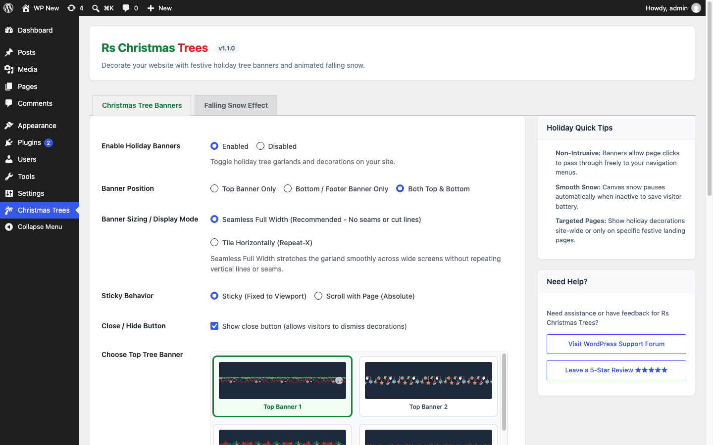Open the WordPress logo menu
Viewport: 713px width, 445px height.
[x=8, y=8]
